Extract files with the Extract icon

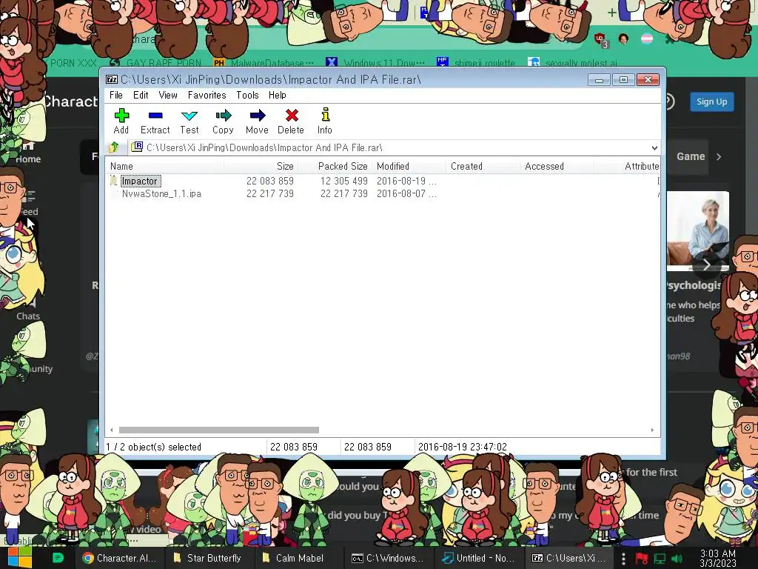tap(155, 121)
